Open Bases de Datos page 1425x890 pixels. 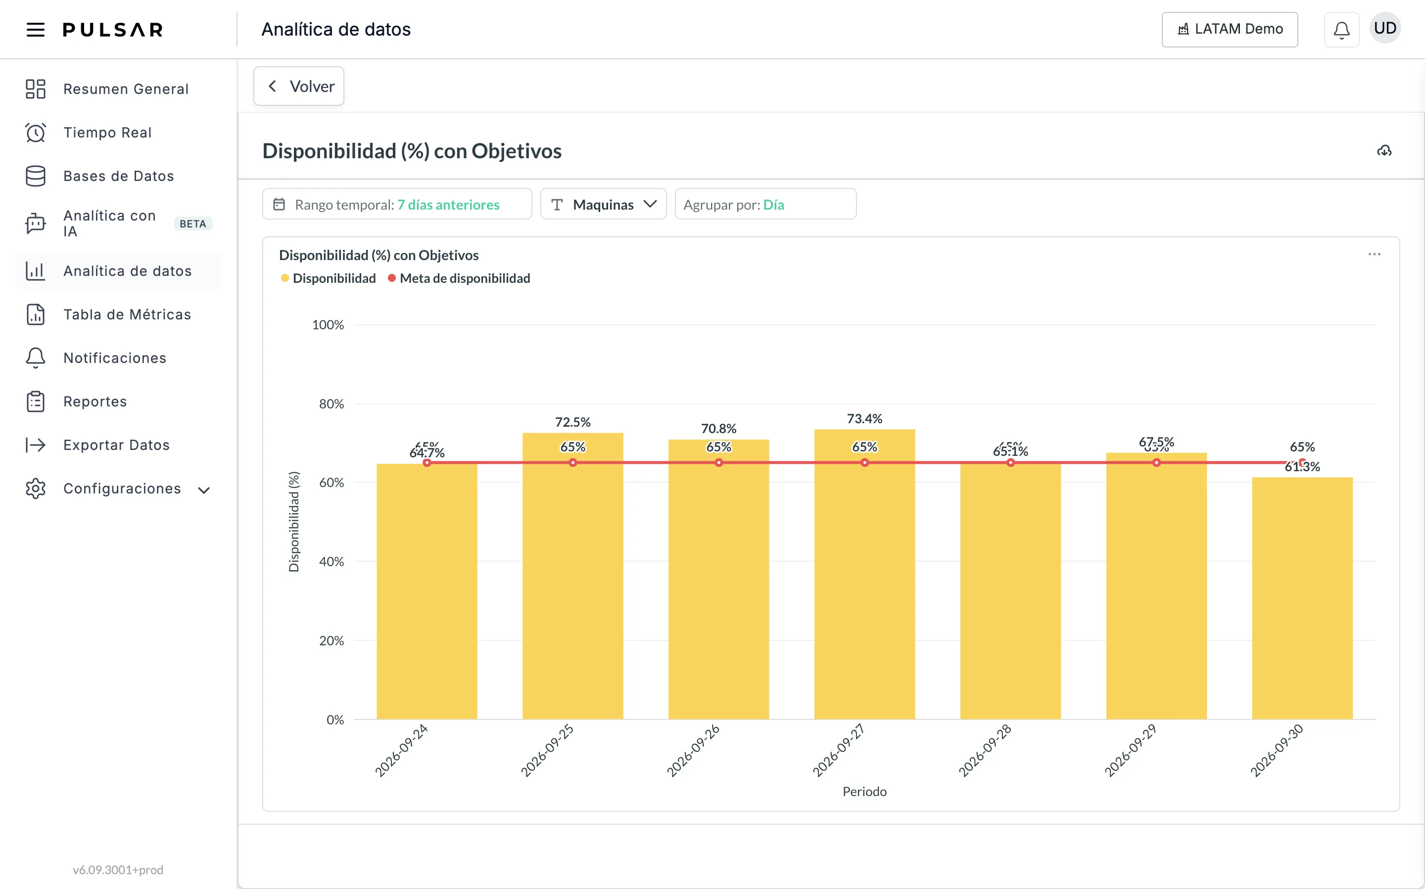click(118, 176)
